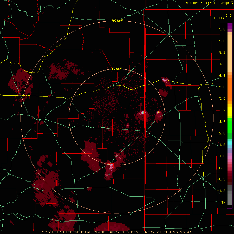This screenshot has width=234, height=234.
Task: Select the 0.2 legend value
Action: click(222, 168)
